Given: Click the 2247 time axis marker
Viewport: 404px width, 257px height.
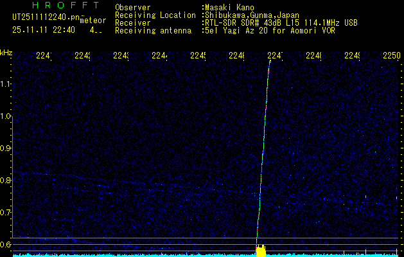Looking at the screenshot, I should tap(274, 56).
